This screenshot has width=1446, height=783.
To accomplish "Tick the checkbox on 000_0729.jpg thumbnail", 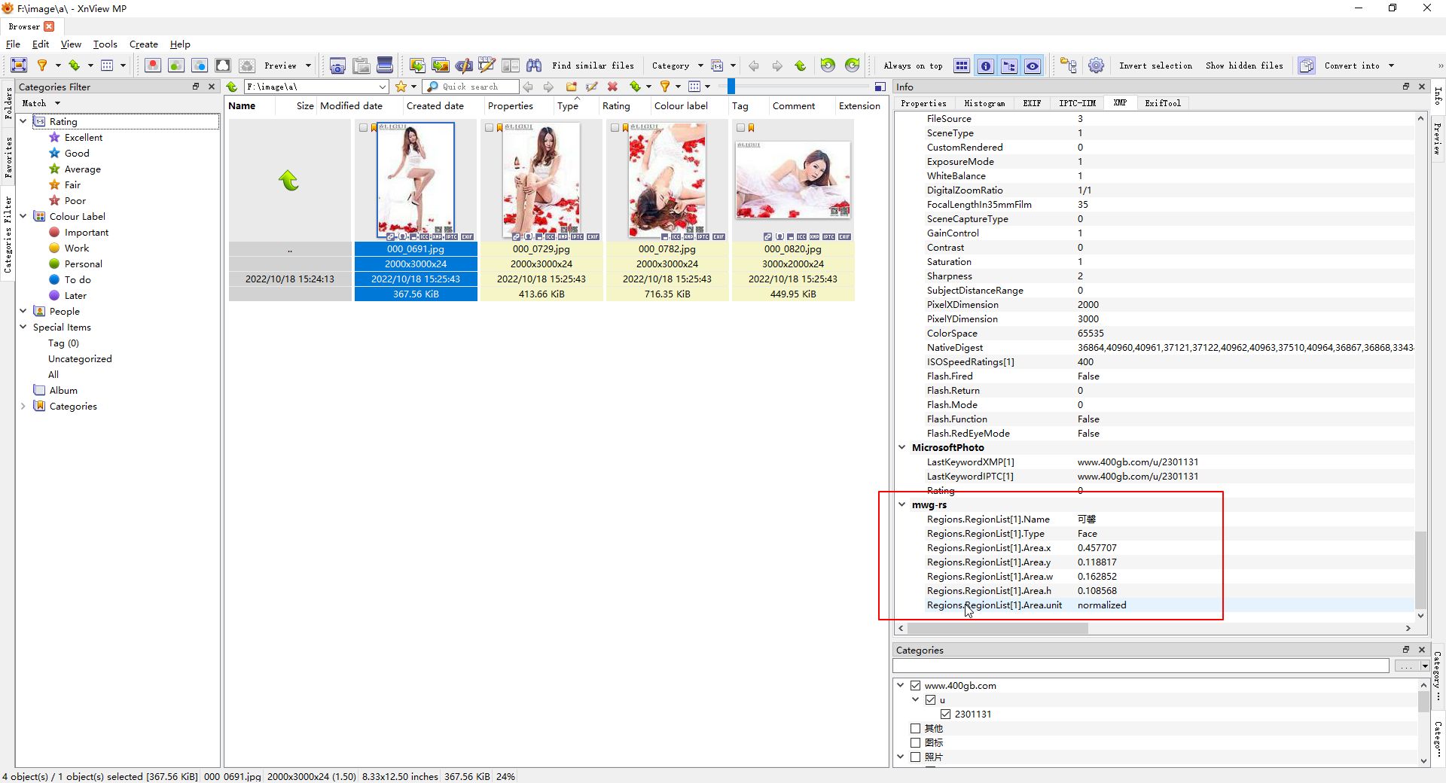I will click(490, 128).
